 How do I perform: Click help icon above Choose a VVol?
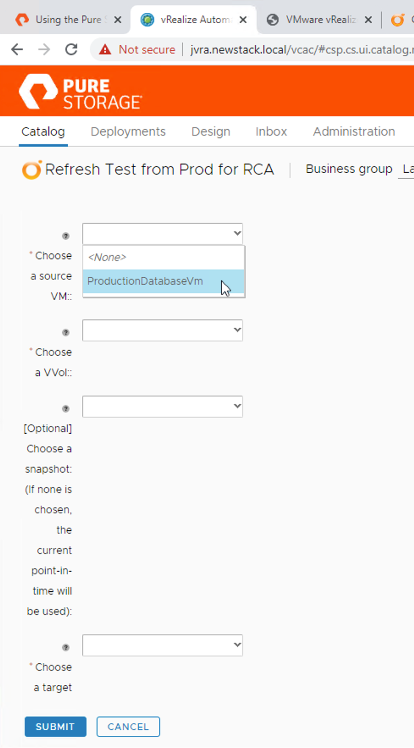pyautogui.click(x=66, y=332)
